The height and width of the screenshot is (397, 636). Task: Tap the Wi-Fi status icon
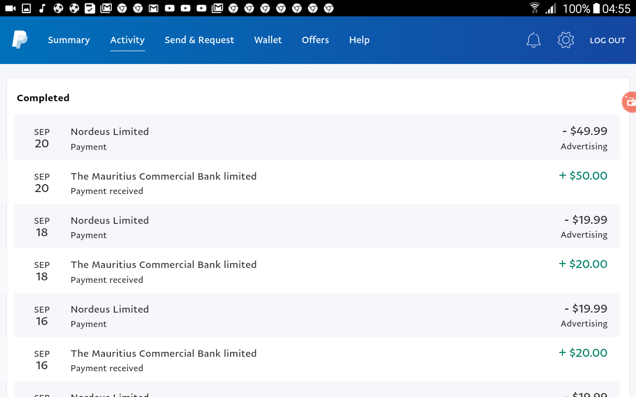click(535, 8)
